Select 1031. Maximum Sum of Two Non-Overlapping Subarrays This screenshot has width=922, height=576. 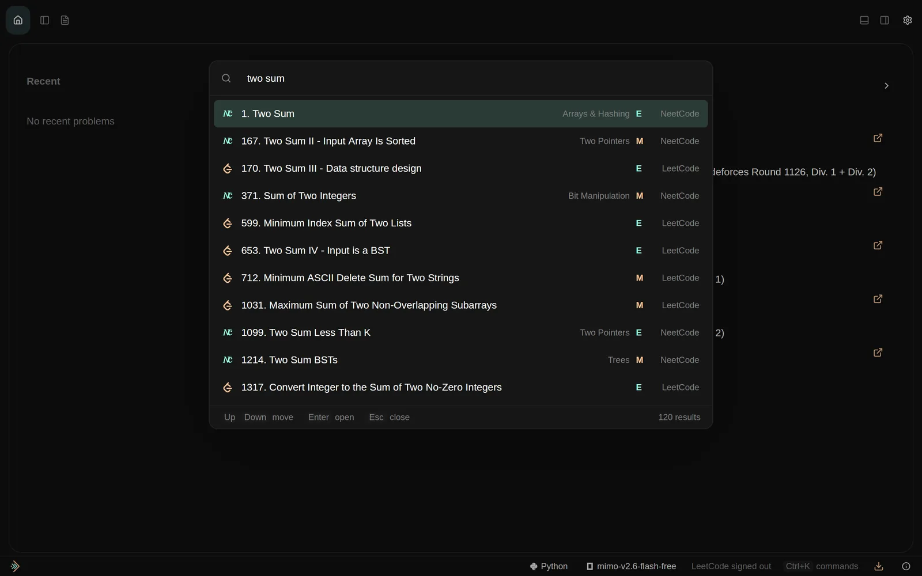coord(461,305)
